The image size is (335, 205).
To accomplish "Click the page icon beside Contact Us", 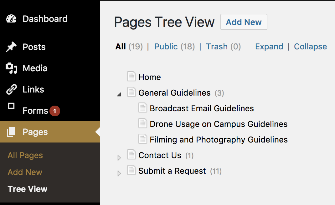I will [131, 154].
